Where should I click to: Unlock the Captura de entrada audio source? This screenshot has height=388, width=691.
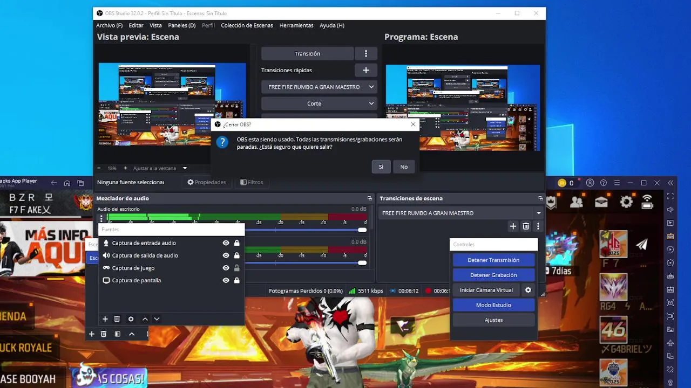point(236,243)
